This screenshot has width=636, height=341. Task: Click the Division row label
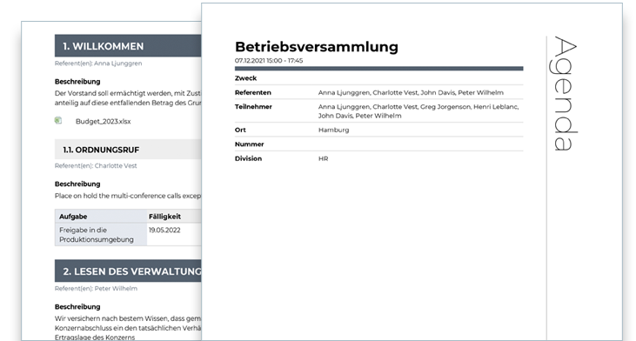click(x=248, y=158)
